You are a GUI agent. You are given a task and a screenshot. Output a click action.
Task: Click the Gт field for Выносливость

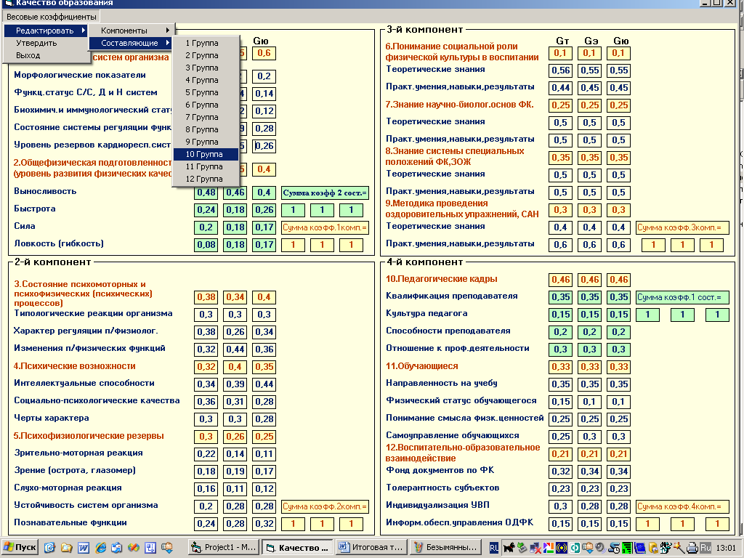(x=206, y=193)
